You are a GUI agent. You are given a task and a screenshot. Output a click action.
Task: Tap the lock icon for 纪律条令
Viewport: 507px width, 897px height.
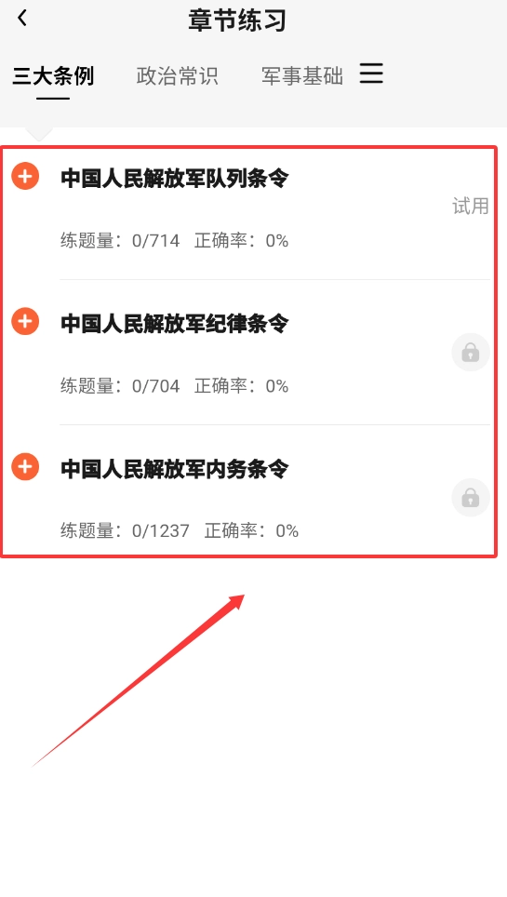tap(471, 352)
